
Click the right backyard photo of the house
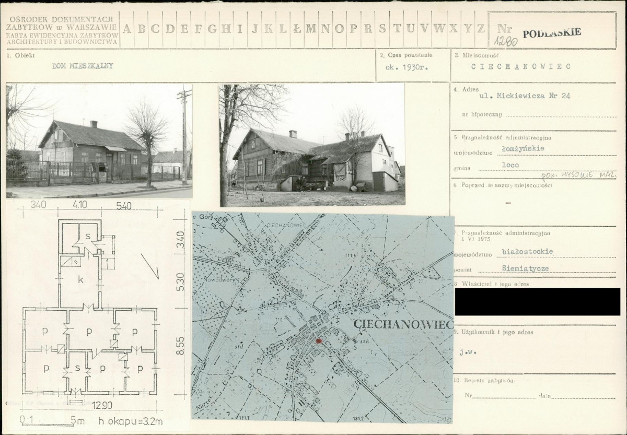pos(312,145)
